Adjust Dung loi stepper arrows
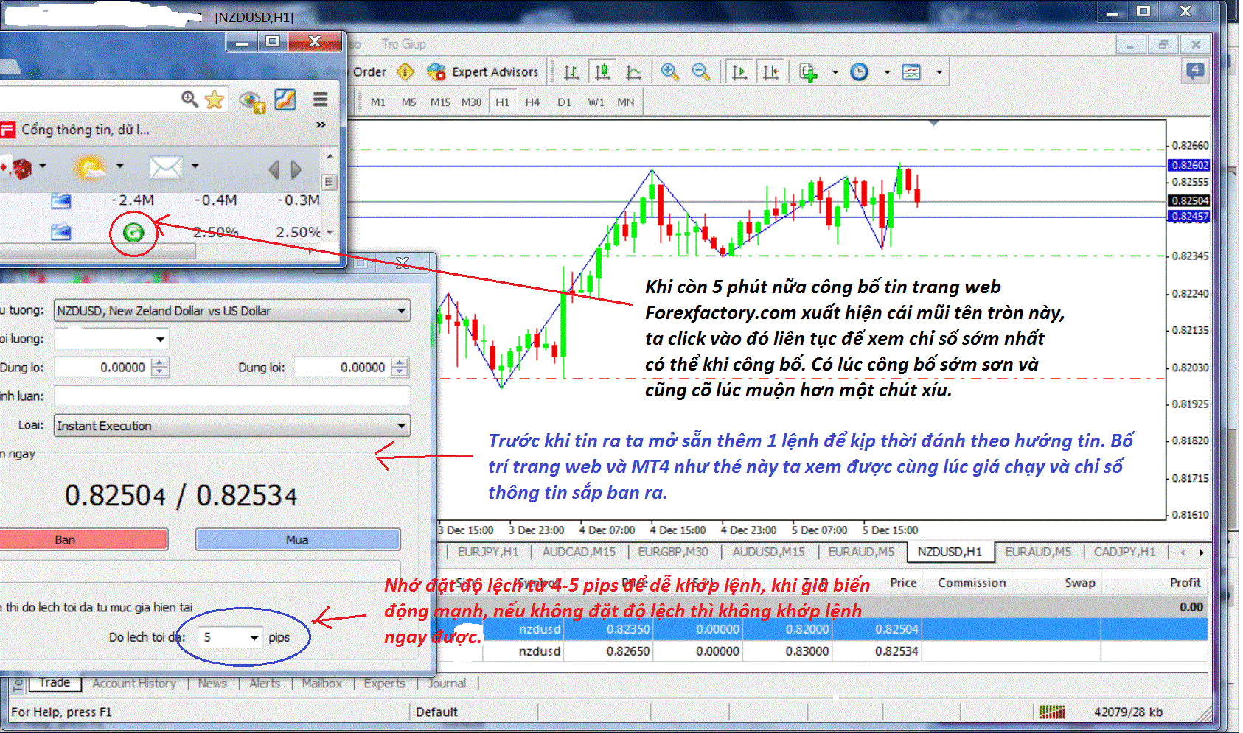1243x733 pixels. 400,367
